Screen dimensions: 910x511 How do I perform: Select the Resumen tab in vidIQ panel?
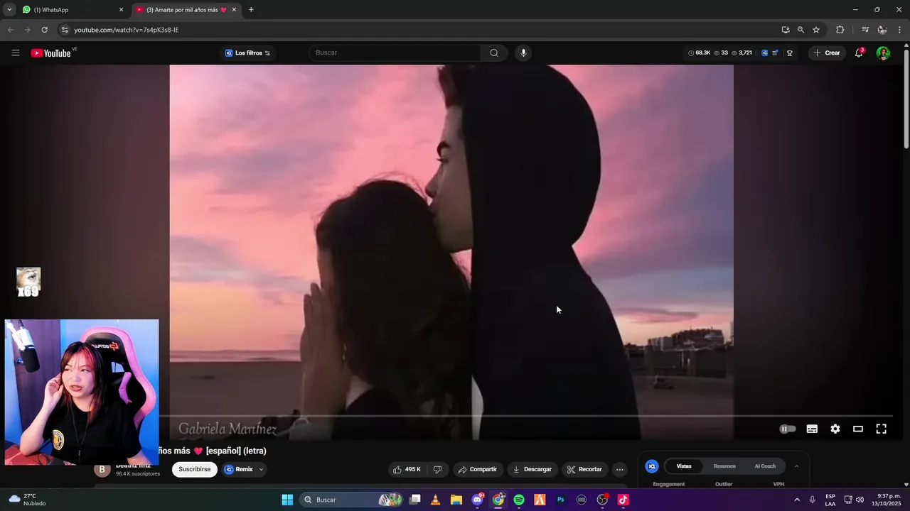click(x=724, y=466)
